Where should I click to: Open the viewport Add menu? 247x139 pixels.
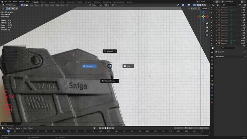(x=42, y=5)
